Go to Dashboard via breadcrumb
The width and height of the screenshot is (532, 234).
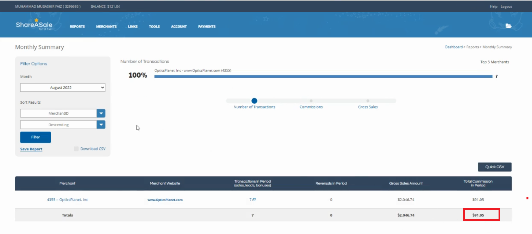(x=454, y=47)
